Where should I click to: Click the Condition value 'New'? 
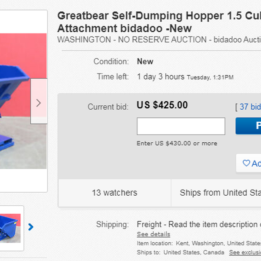pyautogui.click(x=145, y=61)
